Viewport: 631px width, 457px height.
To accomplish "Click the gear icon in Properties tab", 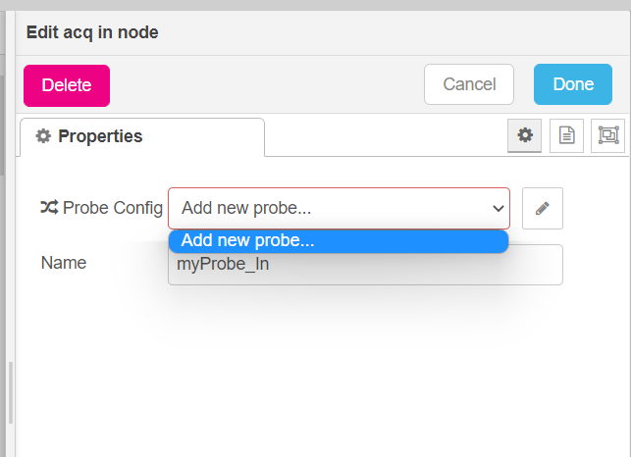I will [x=43, y=136].
